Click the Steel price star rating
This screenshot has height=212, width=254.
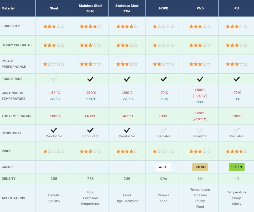click(x=54, y=151)
